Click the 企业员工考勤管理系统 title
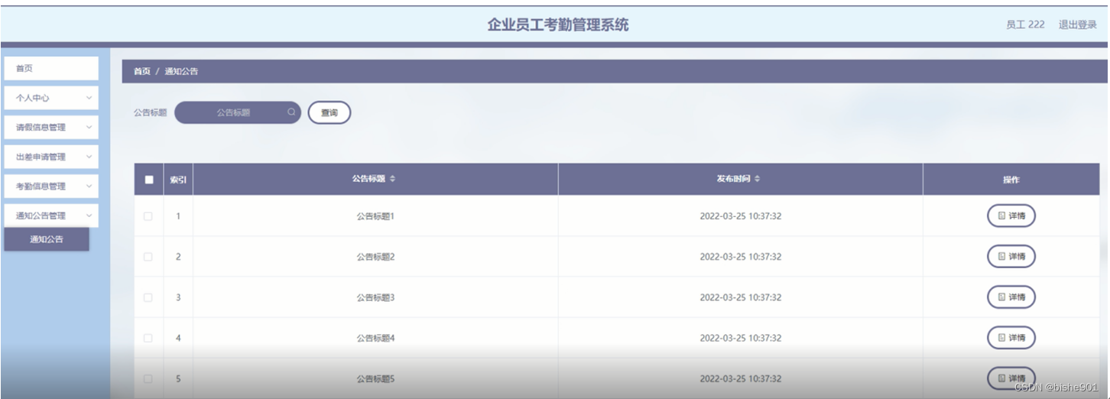Screen dimensions: 1110x399 558,24
